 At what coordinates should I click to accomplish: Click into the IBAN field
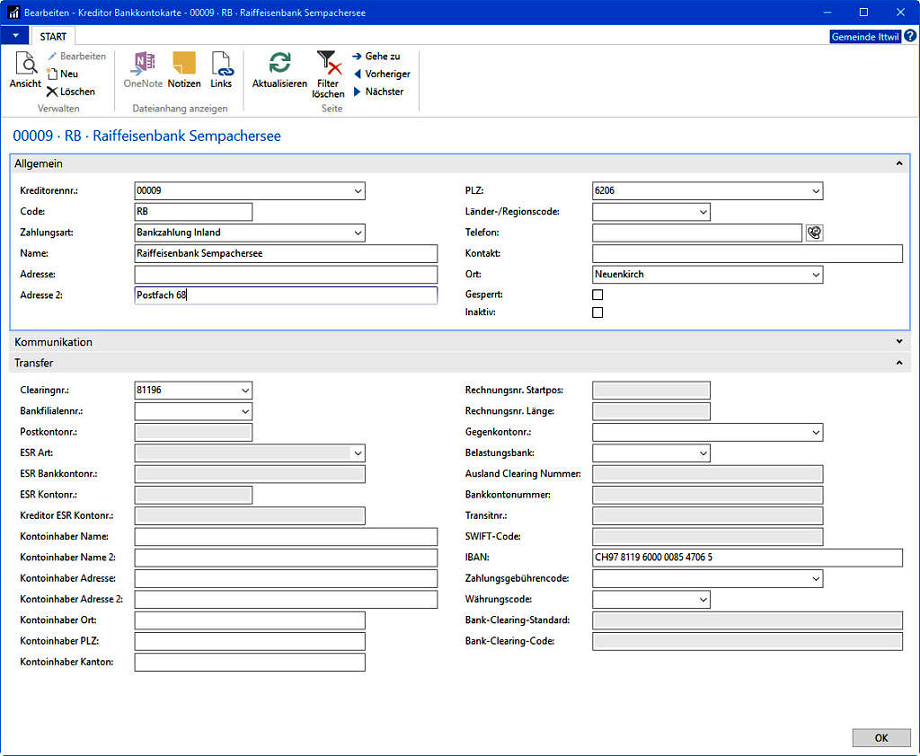pos(747,558)
